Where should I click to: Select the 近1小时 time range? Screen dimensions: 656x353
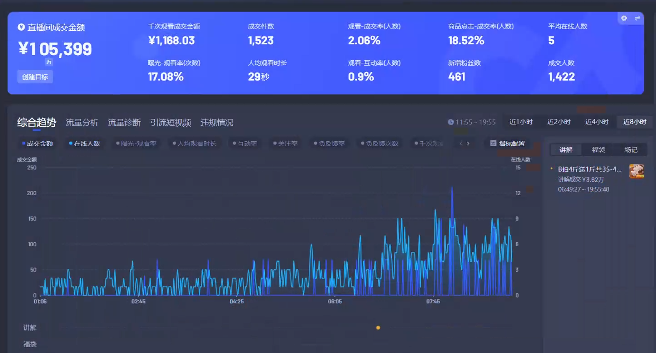click(x=520, y=122)
